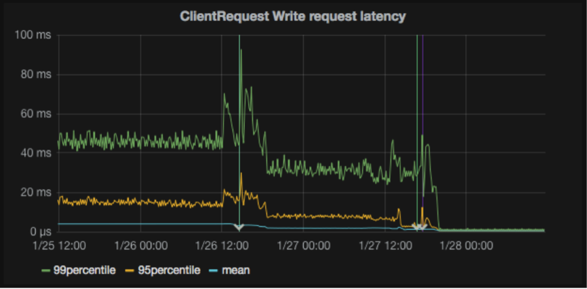Click the annotation marker near 1/26 12:00

239,227
